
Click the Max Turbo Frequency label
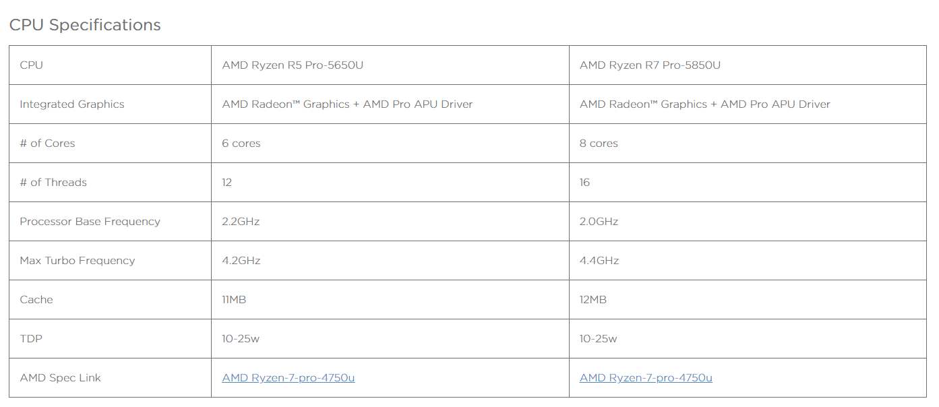(x=78, y=261)
